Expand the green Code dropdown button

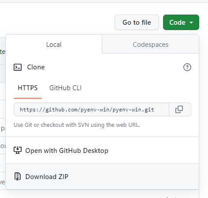pyautogui.click(x=181, y=23)
